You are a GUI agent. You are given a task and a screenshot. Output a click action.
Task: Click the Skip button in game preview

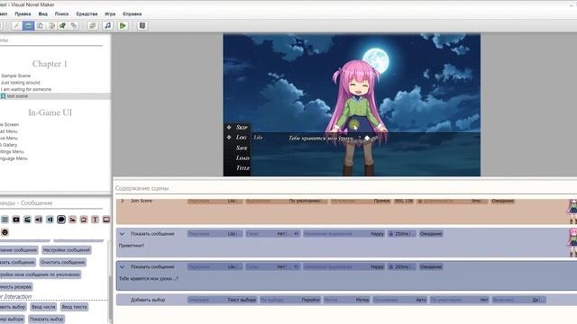(x=242, y=128)
